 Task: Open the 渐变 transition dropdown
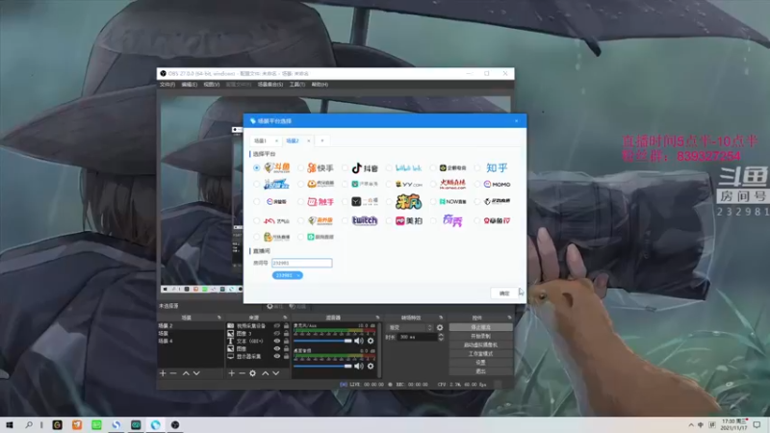[x=410, y=327]
